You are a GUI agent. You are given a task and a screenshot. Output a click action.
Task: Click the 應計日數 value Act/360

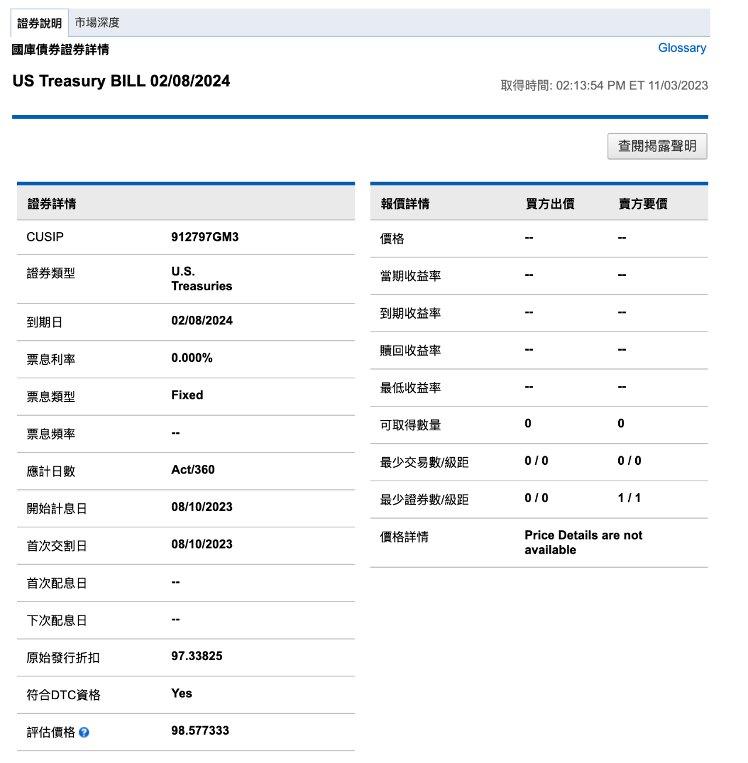click(x=192, y=469)
